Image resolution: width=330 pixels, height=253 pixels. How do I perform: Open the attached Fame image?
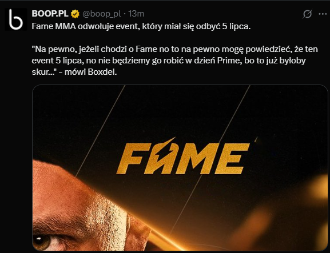(180, 167)
